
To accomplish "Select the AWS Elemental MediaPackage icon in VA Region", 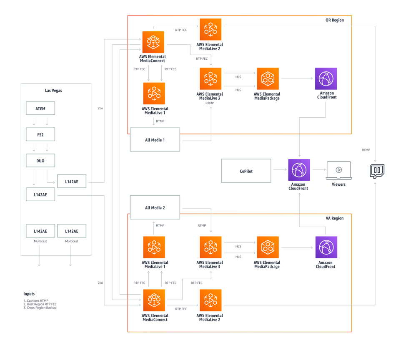I will (x=267, y=247).
